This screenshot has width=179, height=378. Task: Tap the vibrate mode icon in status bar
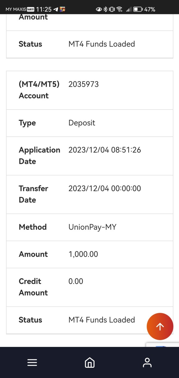(112, 10)
